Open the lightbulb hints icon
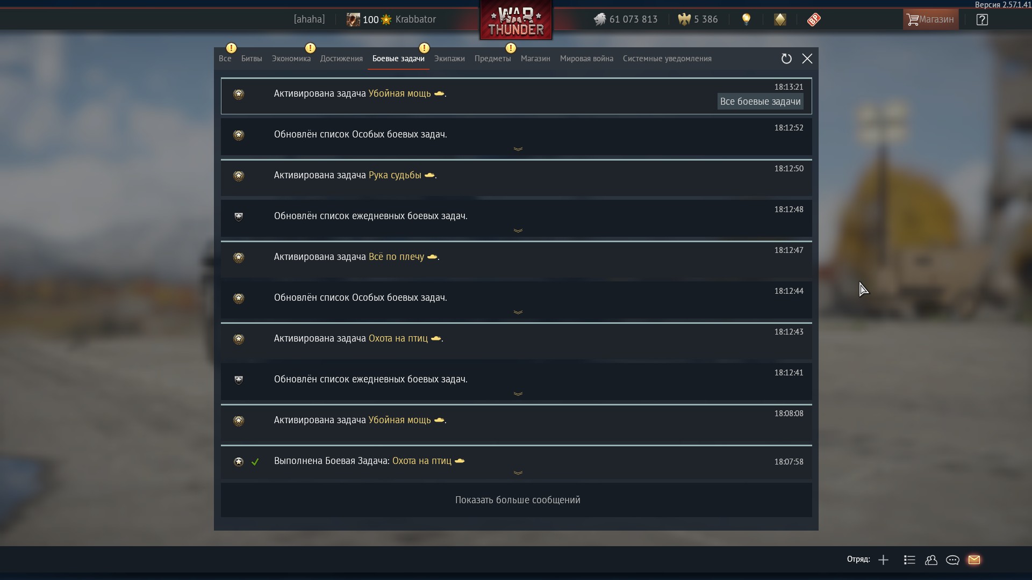This screenshot has height=580, width=1032. click(746, 19)
